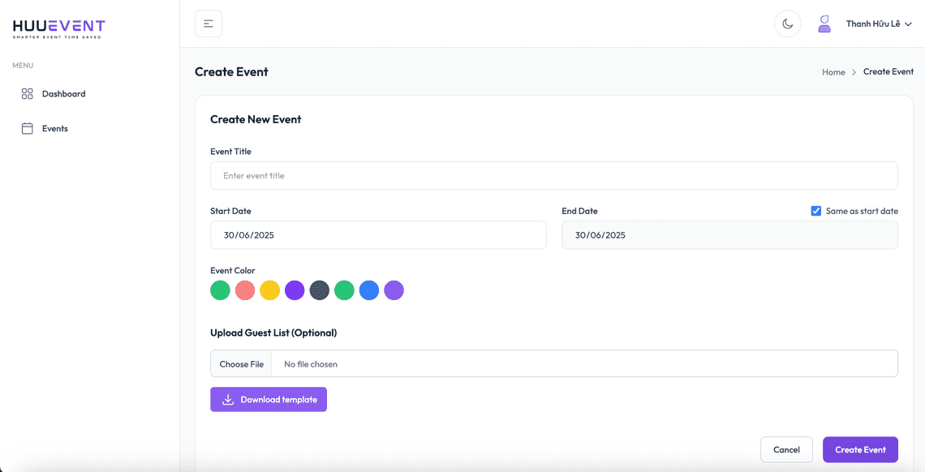This screenshot has height=472, width=925.
Task: Open the Thanh Hữu Lê account dropdown
Action: 879,24
